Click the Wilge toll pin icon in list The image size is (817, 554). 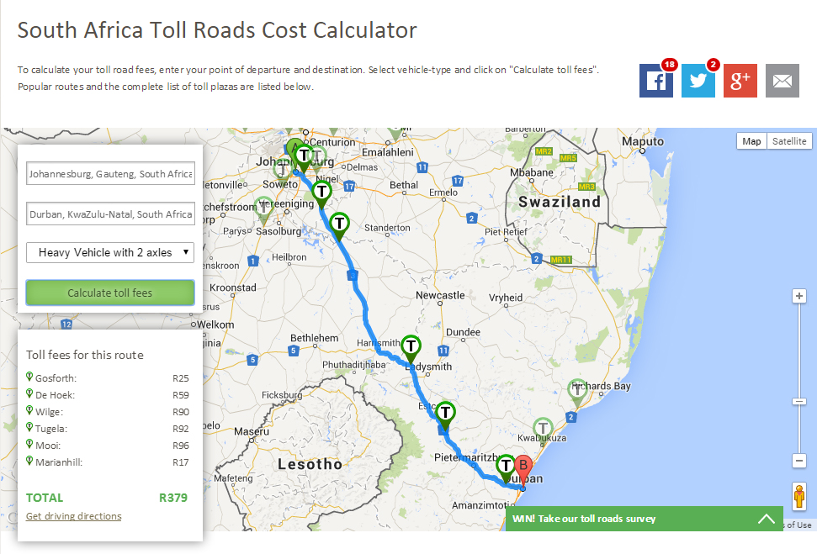click(29, 410)
